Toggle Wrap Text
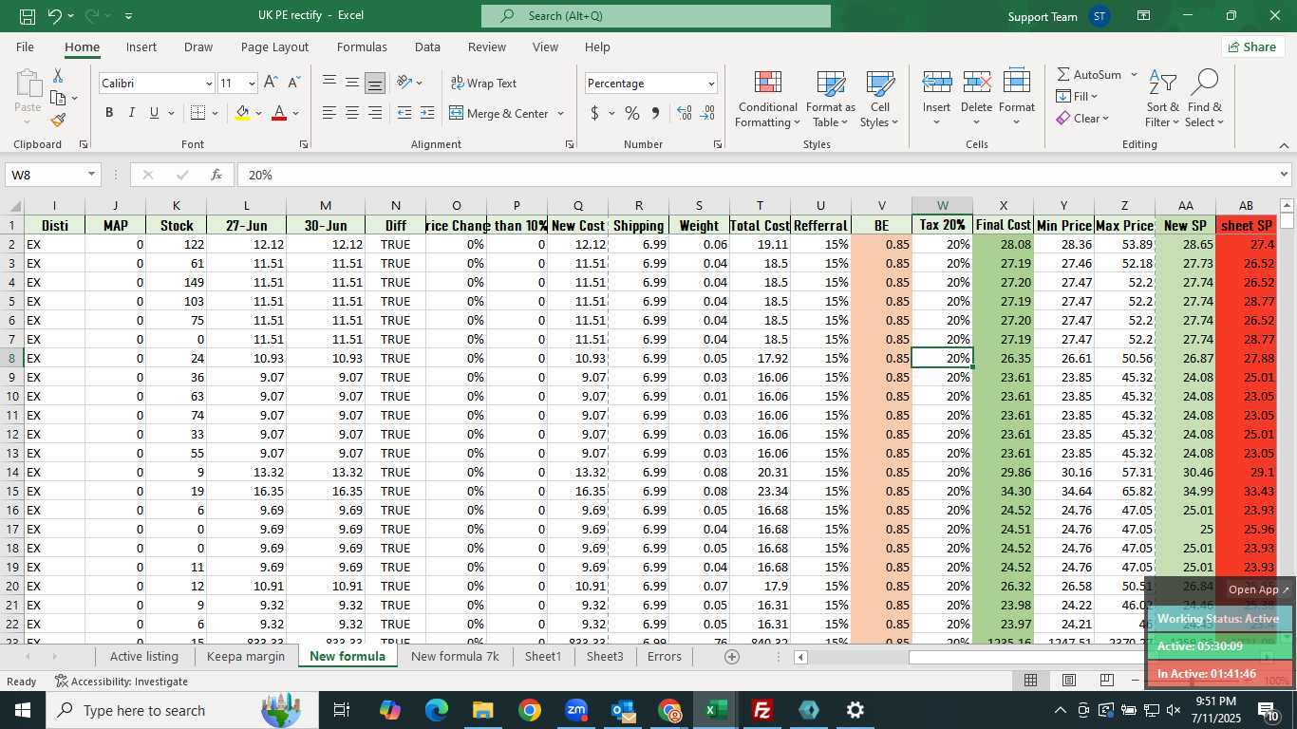1297x729 pixels. pos(483,84)
